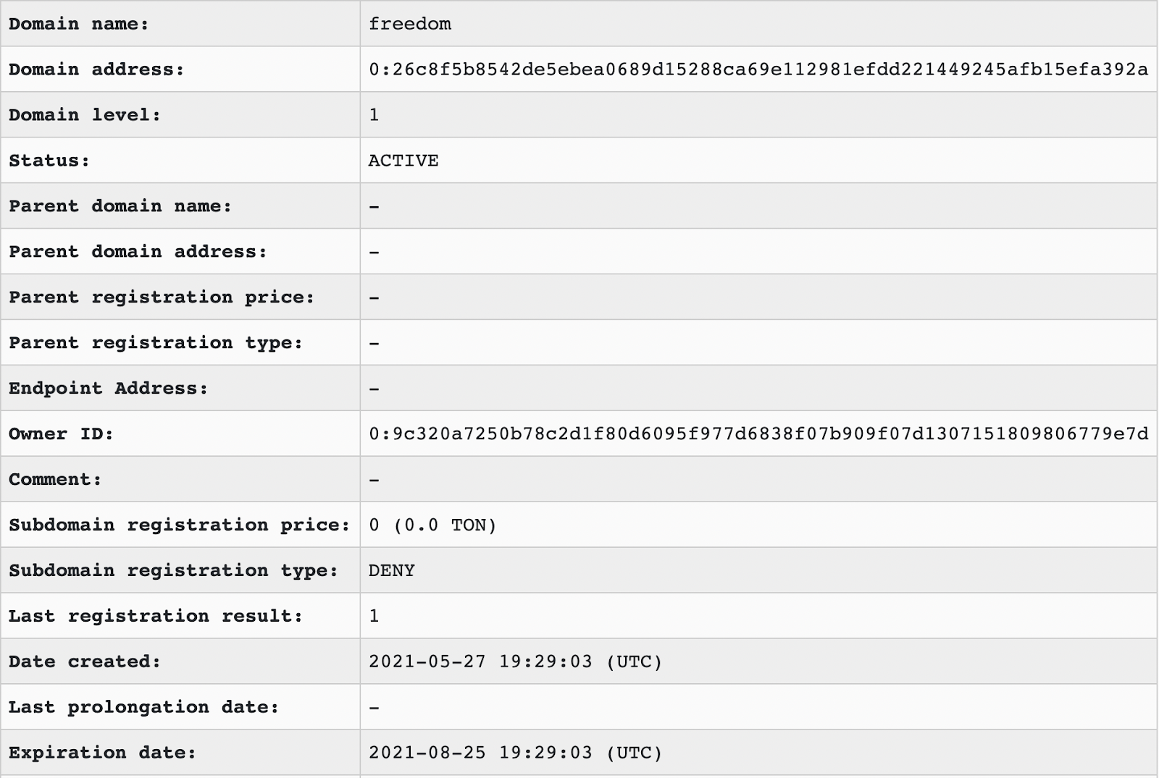The height and width of the screenshot is (778, 1159).
Task: Click the 'Last registration result:' label
Action: click(x=156, y=616)
